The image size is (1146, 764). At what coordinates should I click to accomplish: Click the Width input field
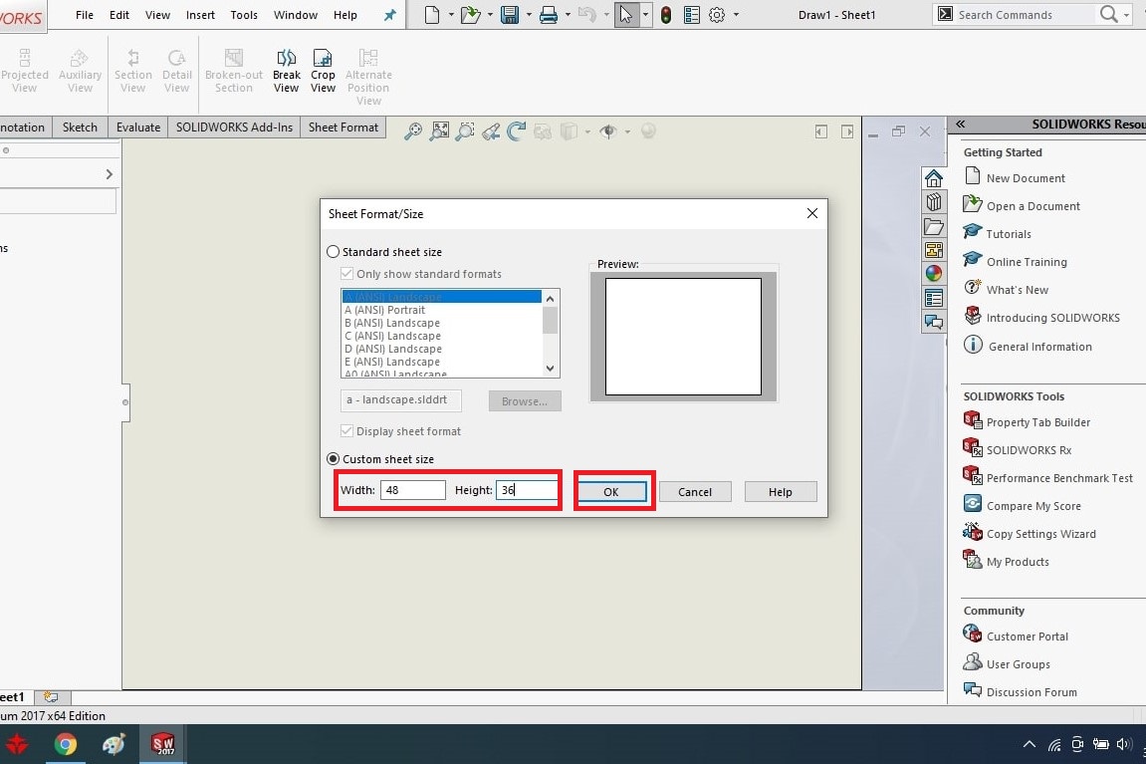(x=413, y=490)
